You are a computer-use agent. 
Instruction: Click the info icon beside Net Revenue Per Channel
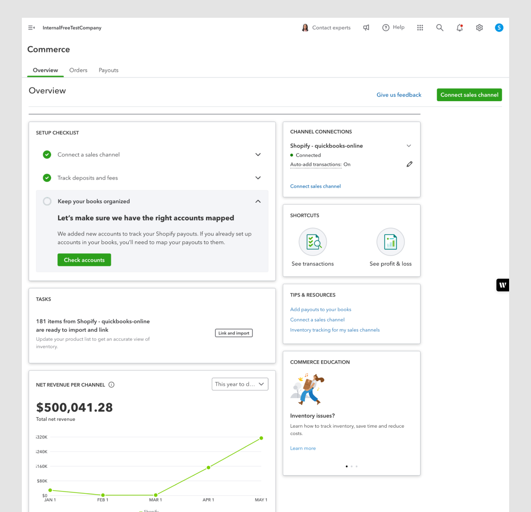(111, 384)
